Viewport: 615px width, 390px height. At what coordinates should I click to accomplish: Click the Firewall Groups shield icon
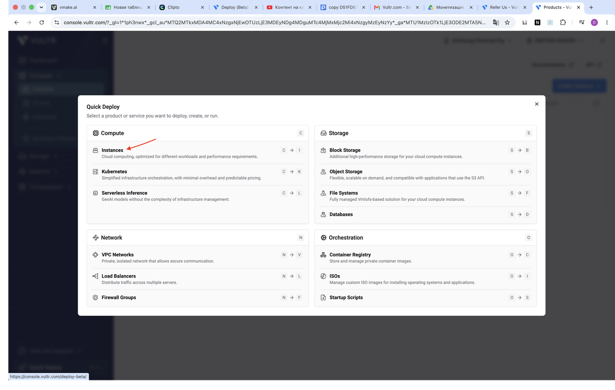coord(95,297)
